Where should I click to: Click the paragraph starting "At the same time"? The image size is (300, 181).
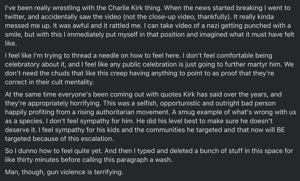pyautogui.click(x=151, y=116)
